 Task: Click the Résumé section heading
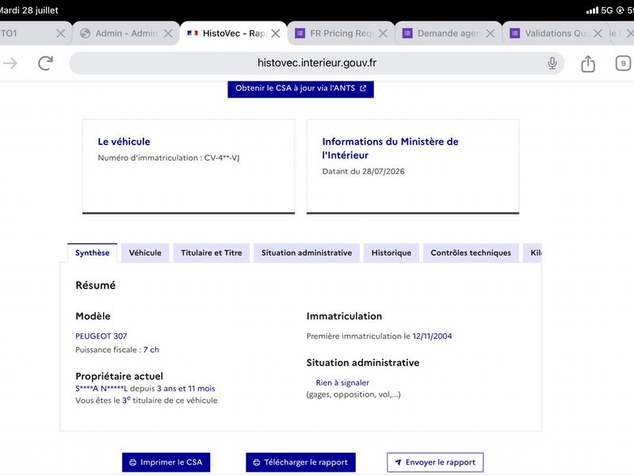click(x=95, y=286)
